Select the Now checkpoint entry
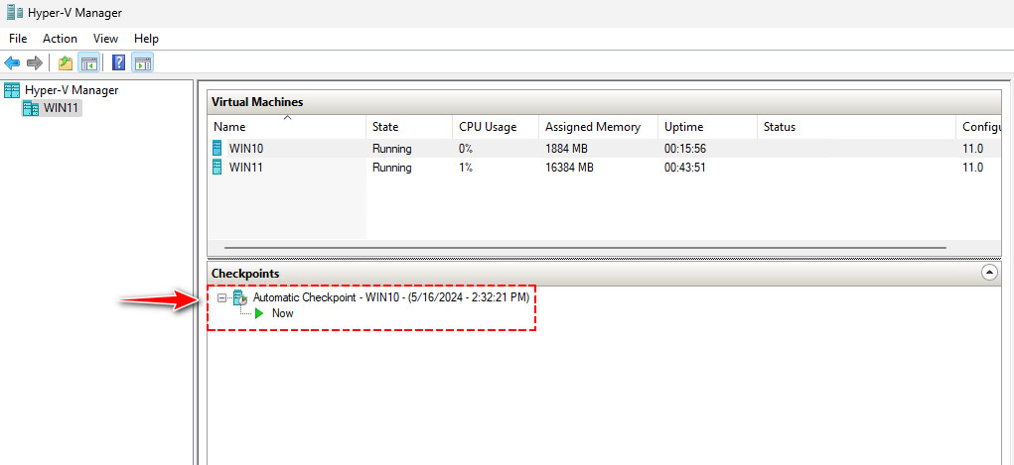 click(x=283, y=313)
